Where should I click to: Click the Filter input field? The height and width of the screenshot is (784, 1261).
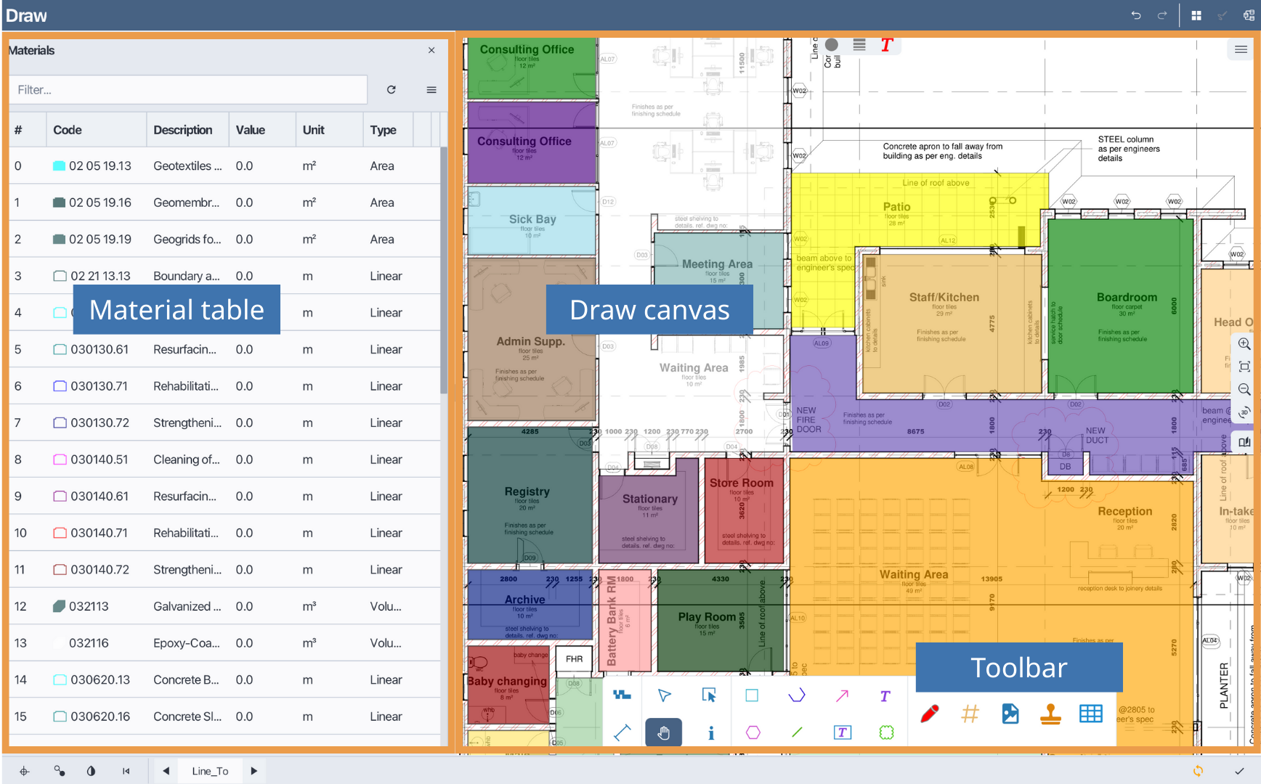tap(188, 90)
